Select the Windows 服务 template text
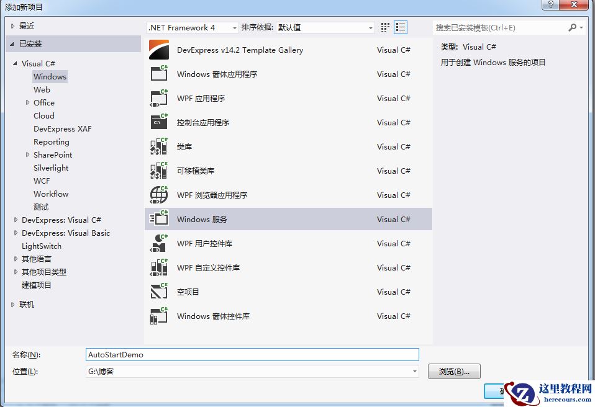The height and width of the screenshot is (407, 595). pyautogui.click(x=202, y=219)
